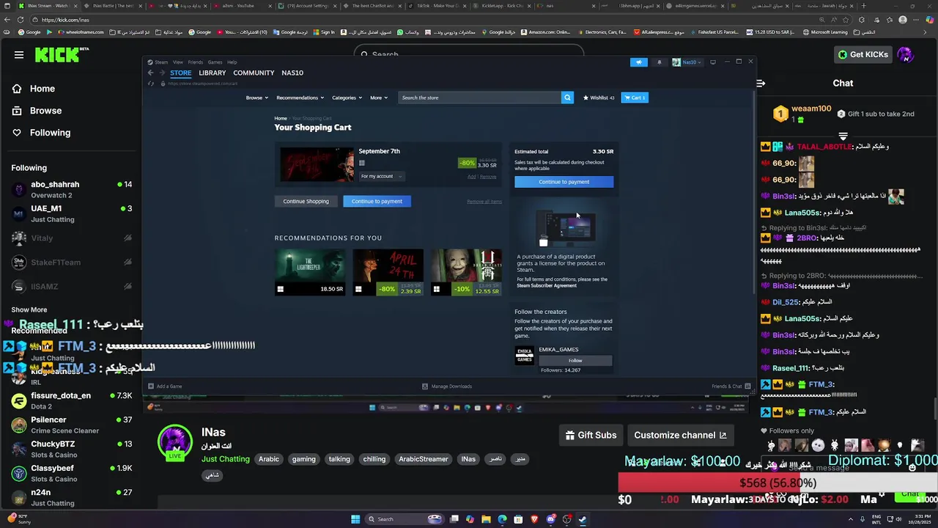
Task: Click the Search the store field
Action: coord(479,98)
